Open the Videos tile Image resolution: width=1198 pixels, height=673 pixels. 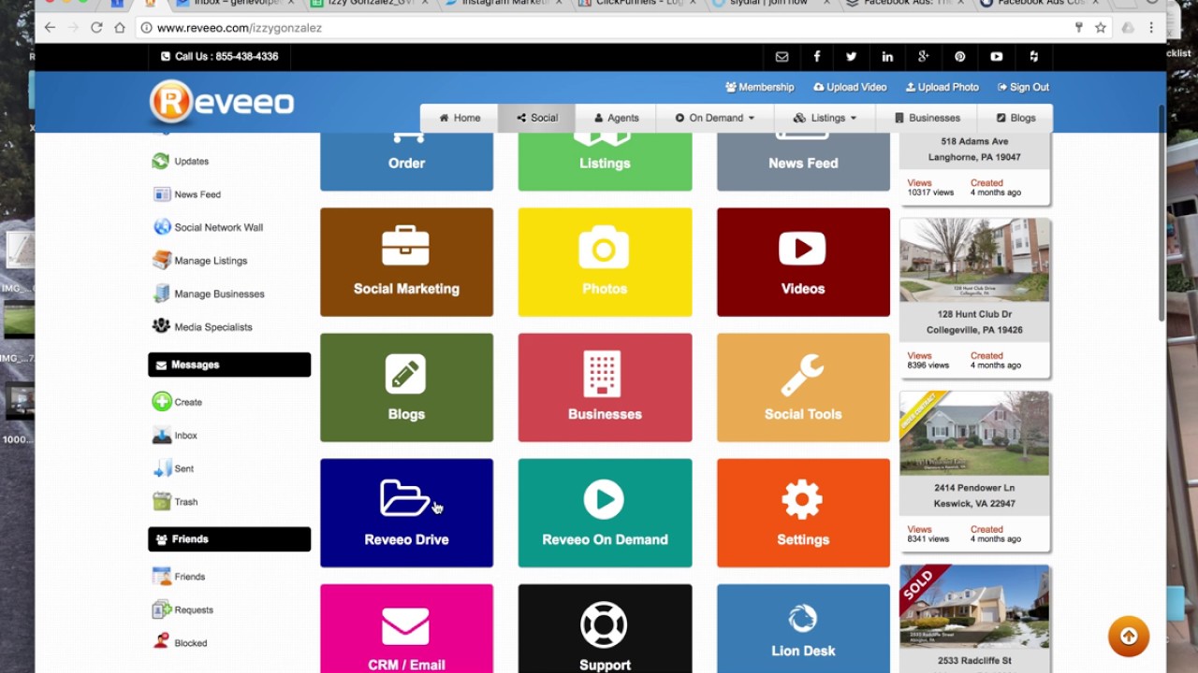coord(803,262)
